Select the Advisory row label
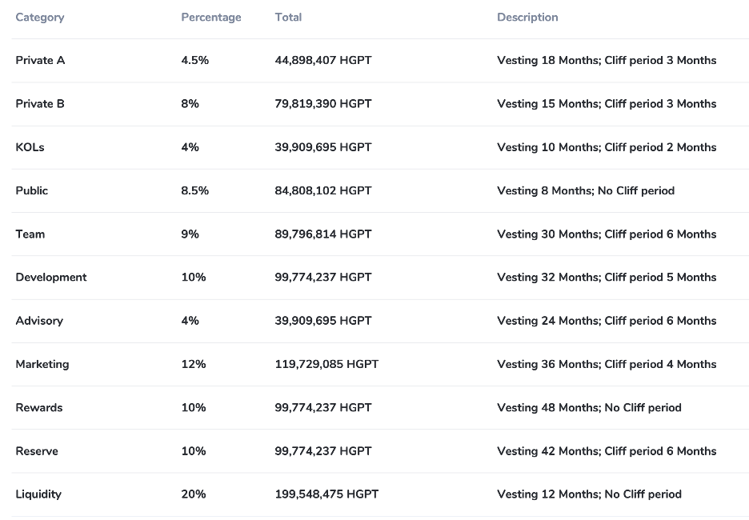 coord(39,321)
